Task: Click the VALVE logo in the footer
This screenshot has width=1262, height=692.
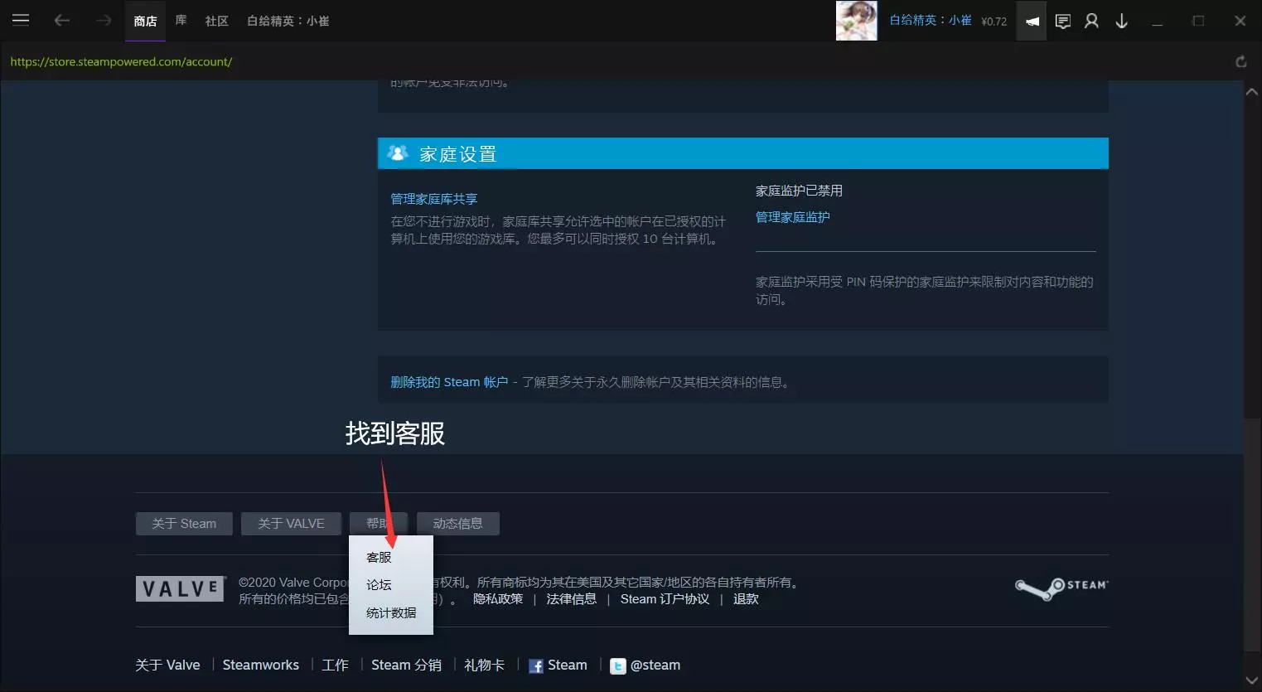Action: (181, 588)
